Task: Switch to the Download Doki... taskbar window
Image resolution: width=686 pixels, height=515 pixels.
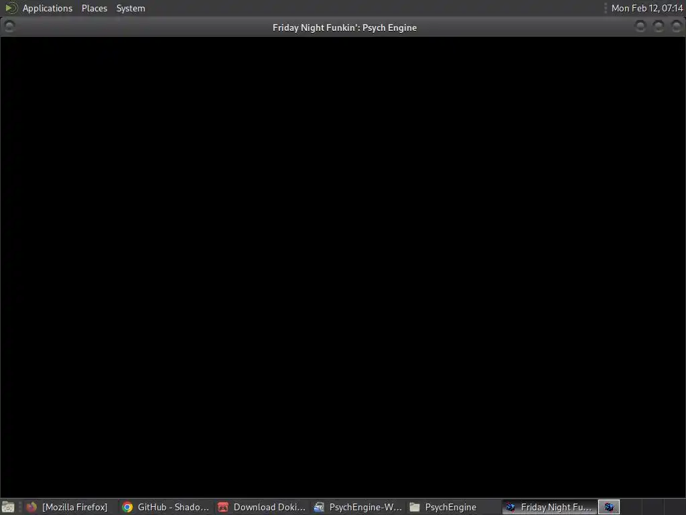Action: coord(262,507)
